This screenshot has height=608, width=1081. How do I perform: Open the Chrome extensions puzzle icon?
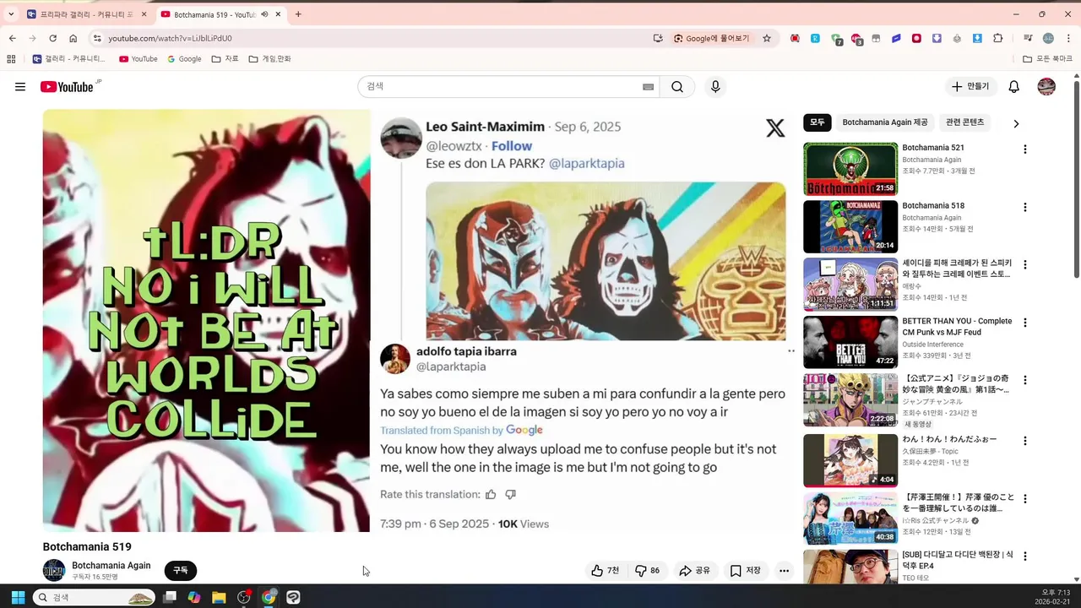pos(997,38)
